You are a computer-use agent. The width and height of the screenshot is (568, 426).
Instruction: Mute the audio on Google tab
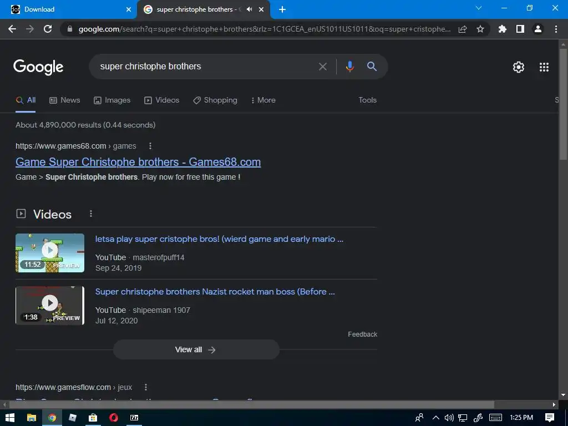point(249,9)
